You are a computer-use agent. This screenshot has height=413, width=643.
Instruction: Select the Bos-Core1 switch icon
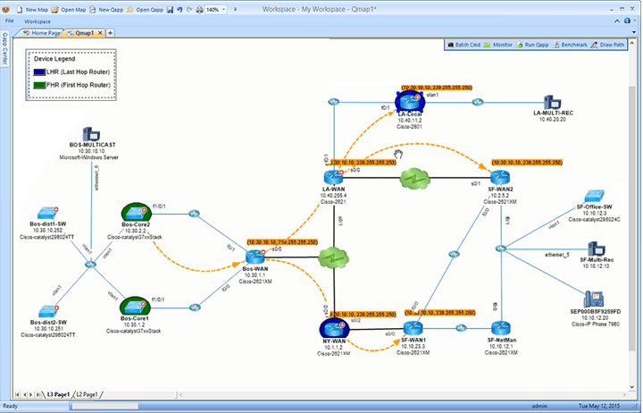pyautogui.click(x=136, y=307)
